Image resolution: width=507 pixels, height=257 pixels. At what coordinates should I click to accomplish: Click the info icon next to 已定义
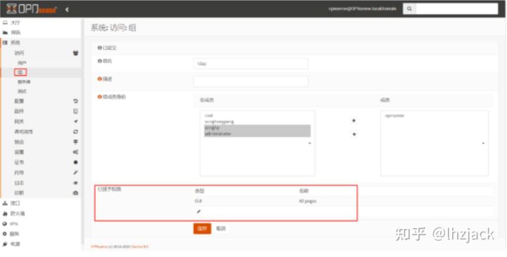[x=99, y=48]
